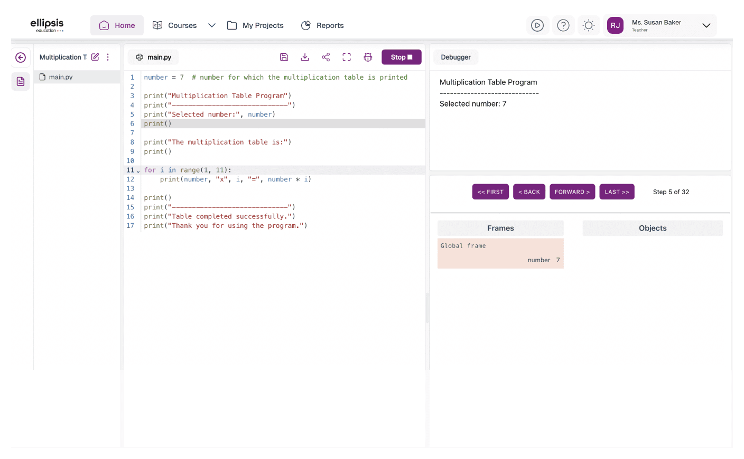This screenshot has width=744, height=459.
Task: Select the Debugger tab
Action: tap(455, 57)
